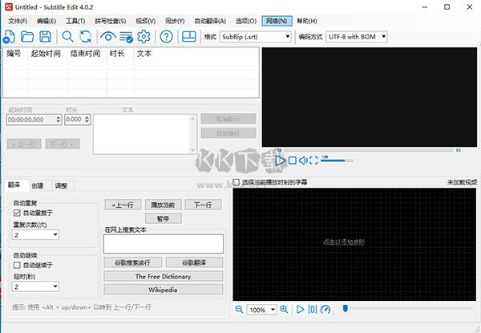The height and width of the screenshot is (333, 481).
Task: Click the New subtitle file icon
Action: point(9,36)
